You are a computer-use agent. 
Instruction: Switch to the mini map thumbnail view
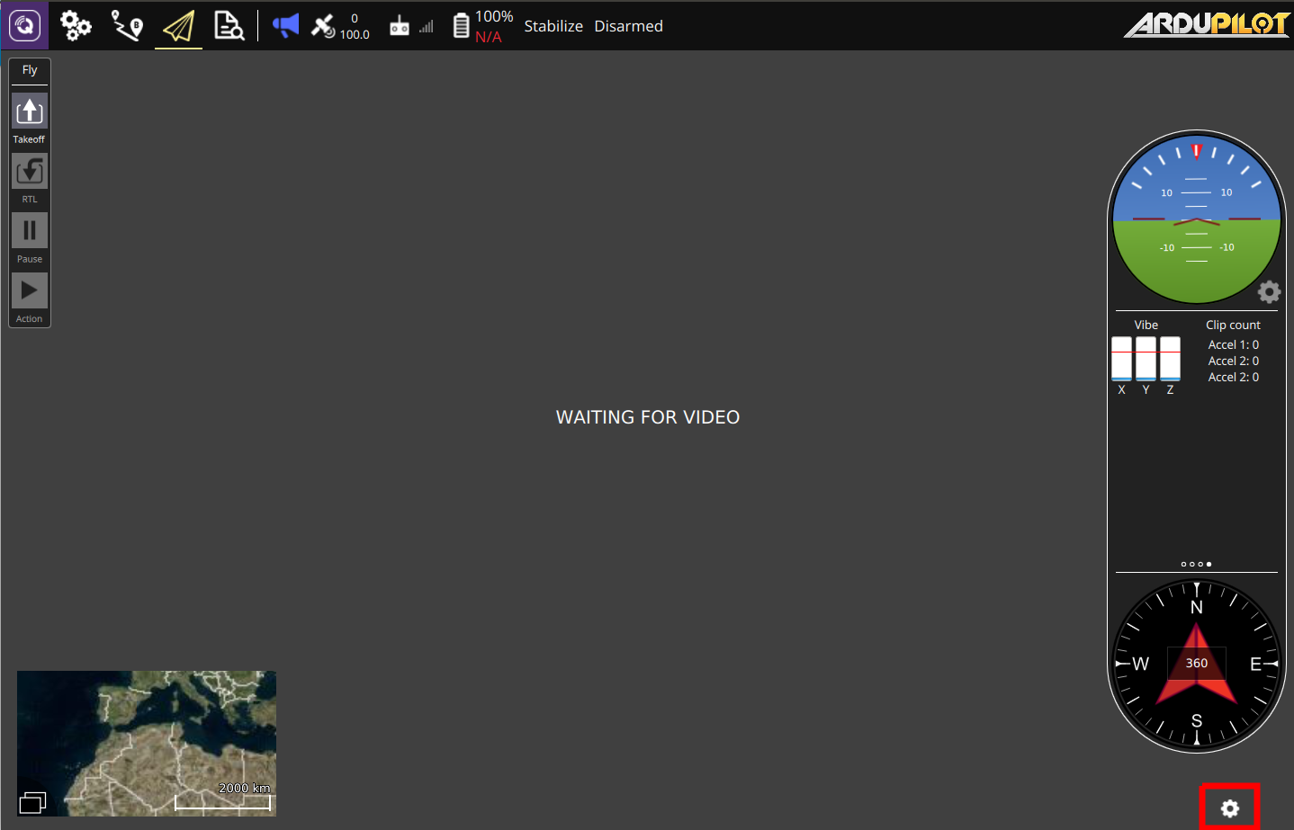point(147,744)
